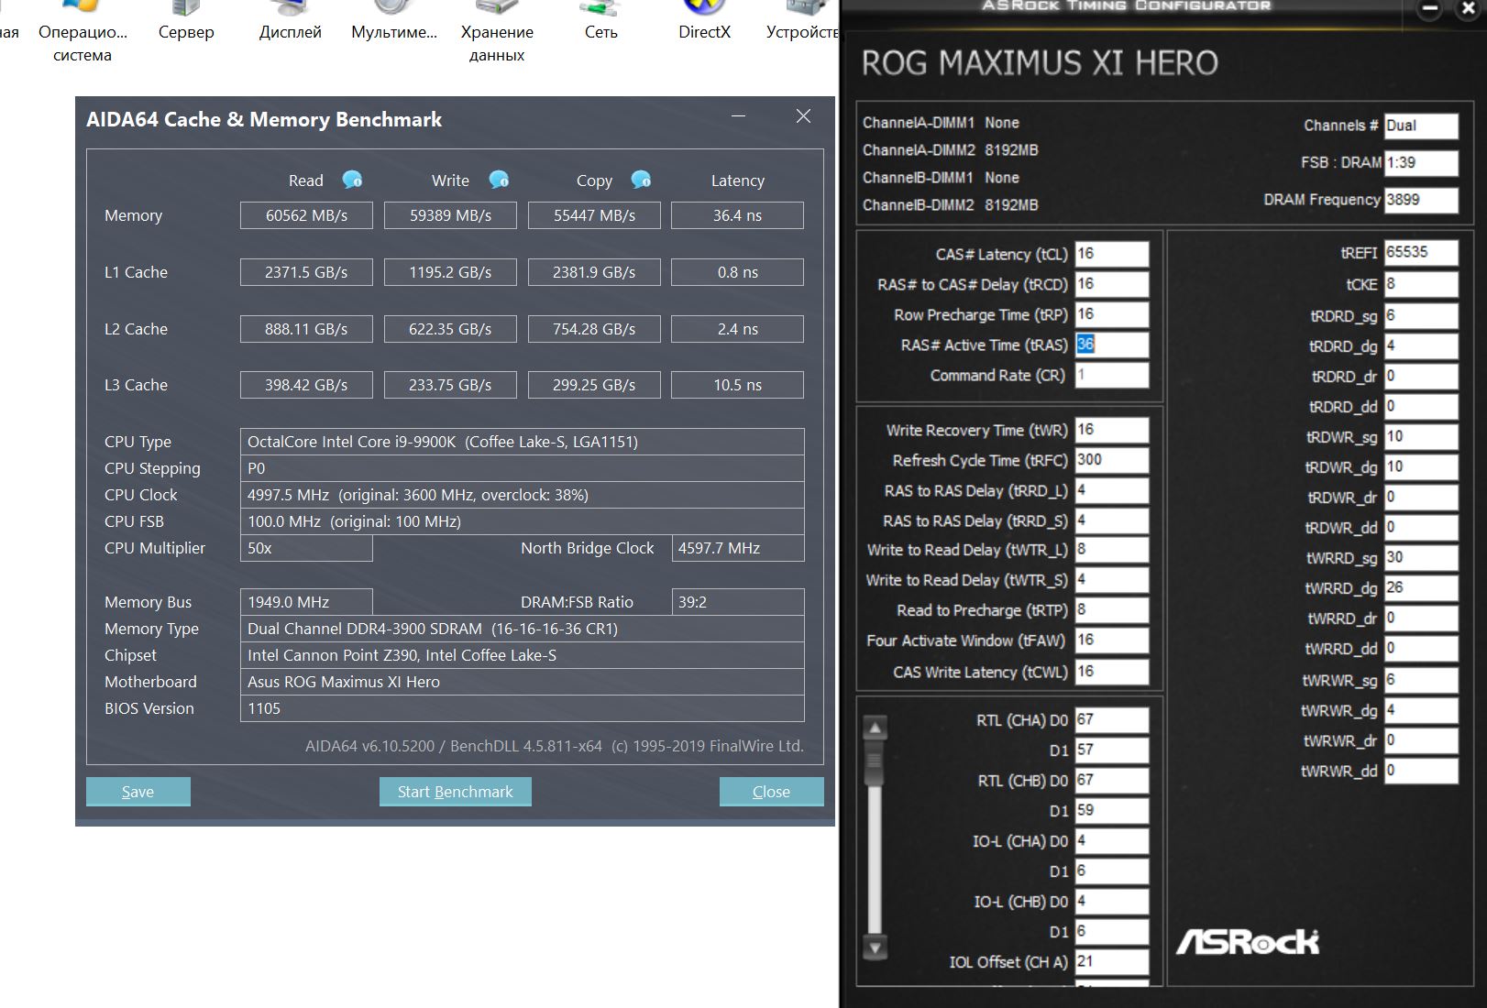This screenshot has height=1008, width=1487.
Task: Click the RAS# to CAS# Delay (tRCD) field
Action: click(1112, 284)
